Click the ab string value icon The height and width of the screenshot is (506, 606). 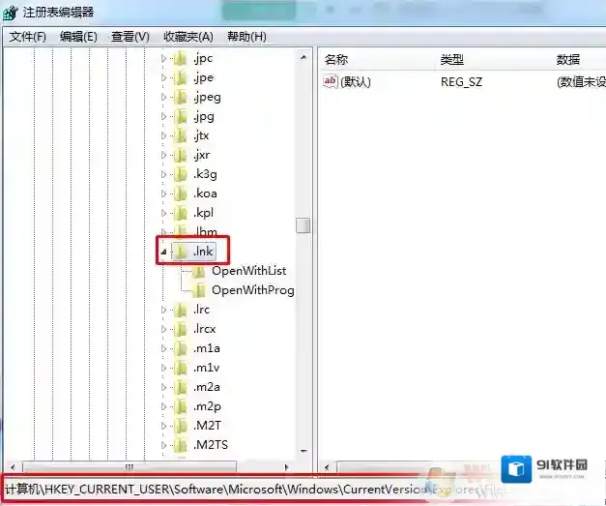pyautogui.click(x=331, y=81)
